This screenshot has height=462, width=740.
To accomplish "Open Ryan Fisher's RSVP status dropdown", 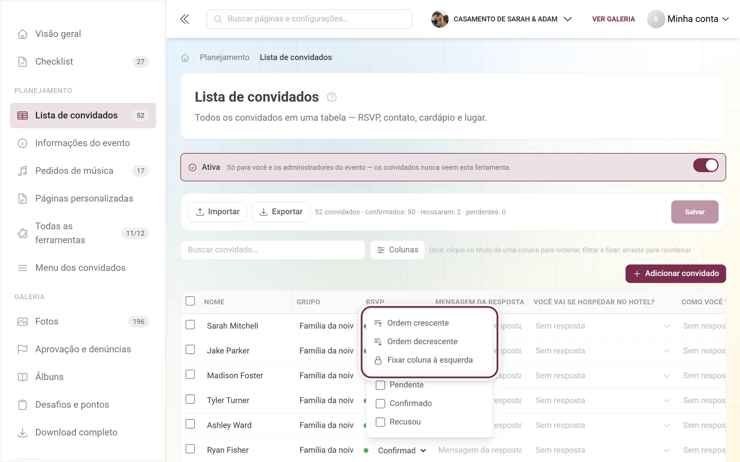I will (x=402, y=450).
